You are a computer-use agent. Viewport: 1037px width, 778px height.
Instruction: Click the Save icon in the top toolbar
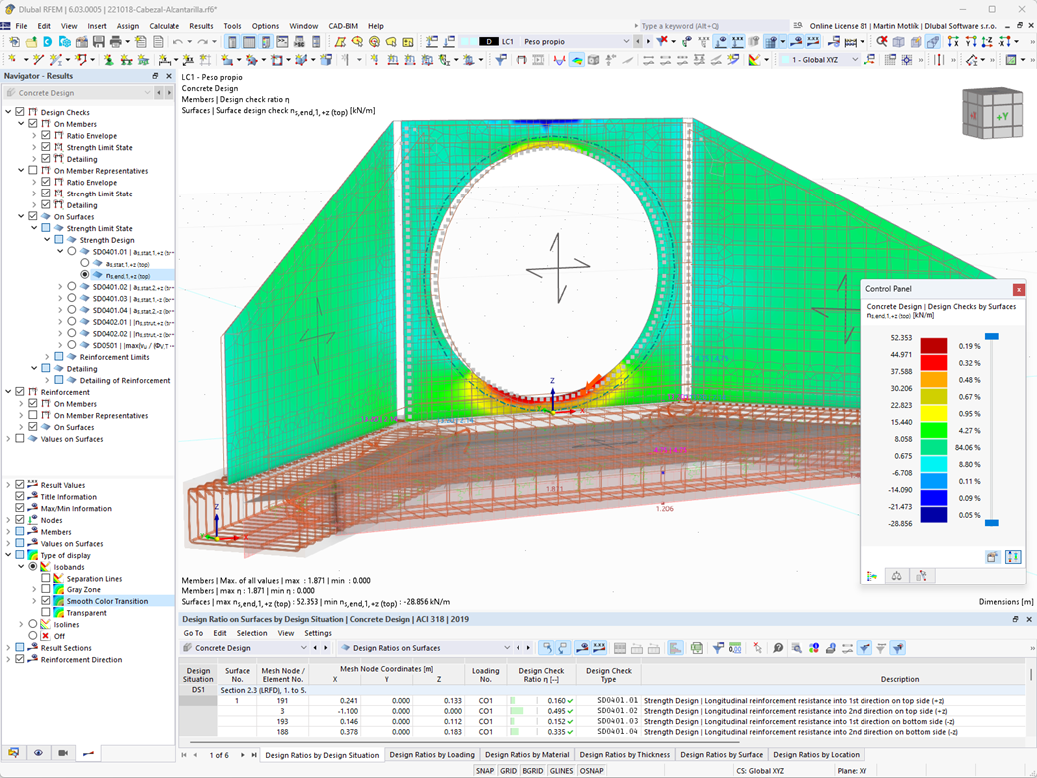100,43
